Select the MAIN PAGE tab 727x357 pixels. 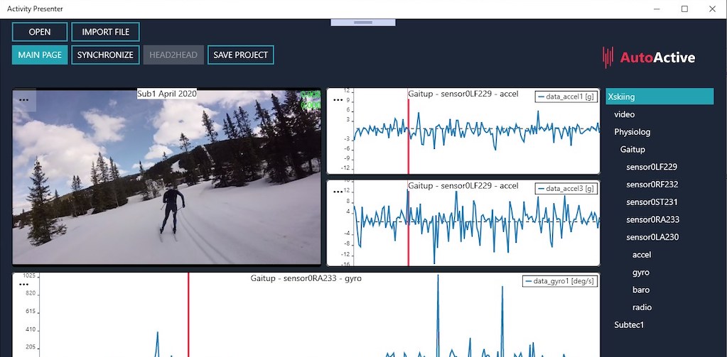(x=40, y=55)
